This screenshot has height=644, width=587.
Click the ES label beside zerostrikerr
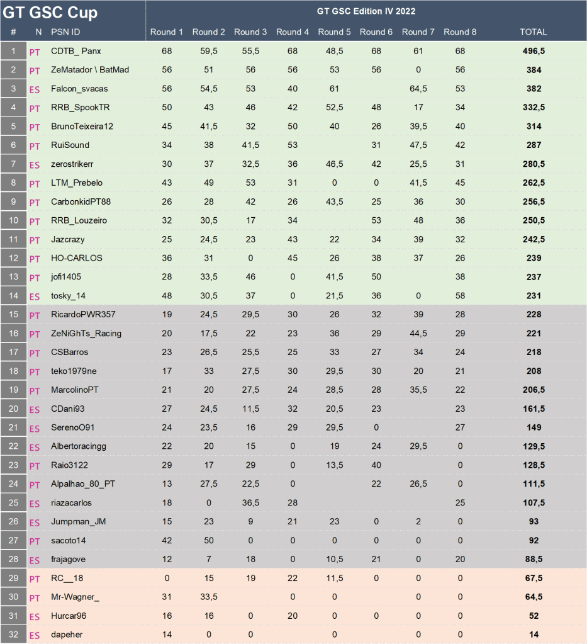[x=35, y=165]
